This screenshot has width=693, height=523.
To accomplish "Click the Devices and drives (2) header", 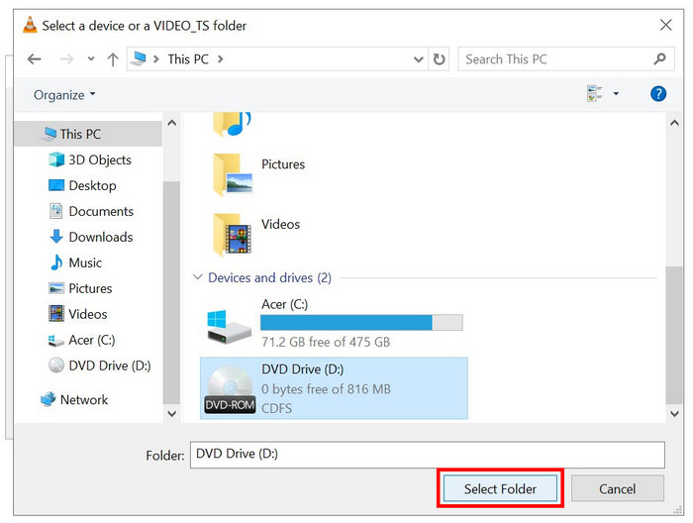I will click(x=269, y=277).
